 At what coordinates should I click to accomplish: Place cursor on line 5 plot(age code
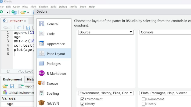tap(24, 50)
